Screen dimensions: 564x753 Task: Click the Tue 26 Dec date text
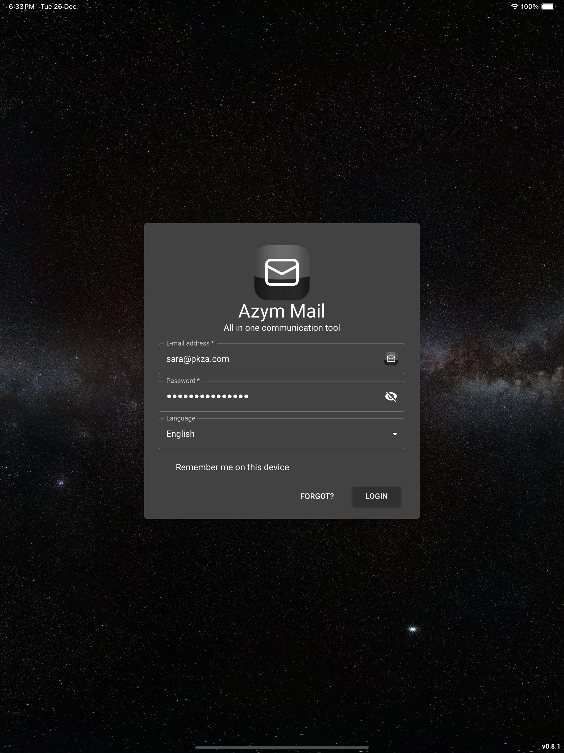tap(58, 6)
